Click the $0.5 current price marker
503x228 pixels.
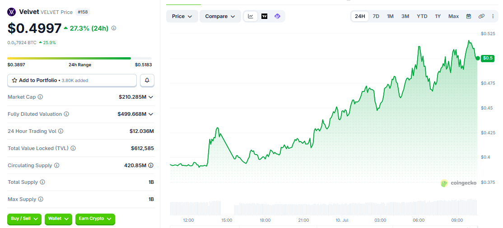pyautogui.click(x=487, y=58)
